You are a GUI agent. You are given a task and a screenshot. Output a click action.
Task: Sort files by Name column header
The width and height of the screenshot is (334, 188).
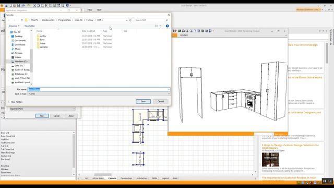(39, 31)
